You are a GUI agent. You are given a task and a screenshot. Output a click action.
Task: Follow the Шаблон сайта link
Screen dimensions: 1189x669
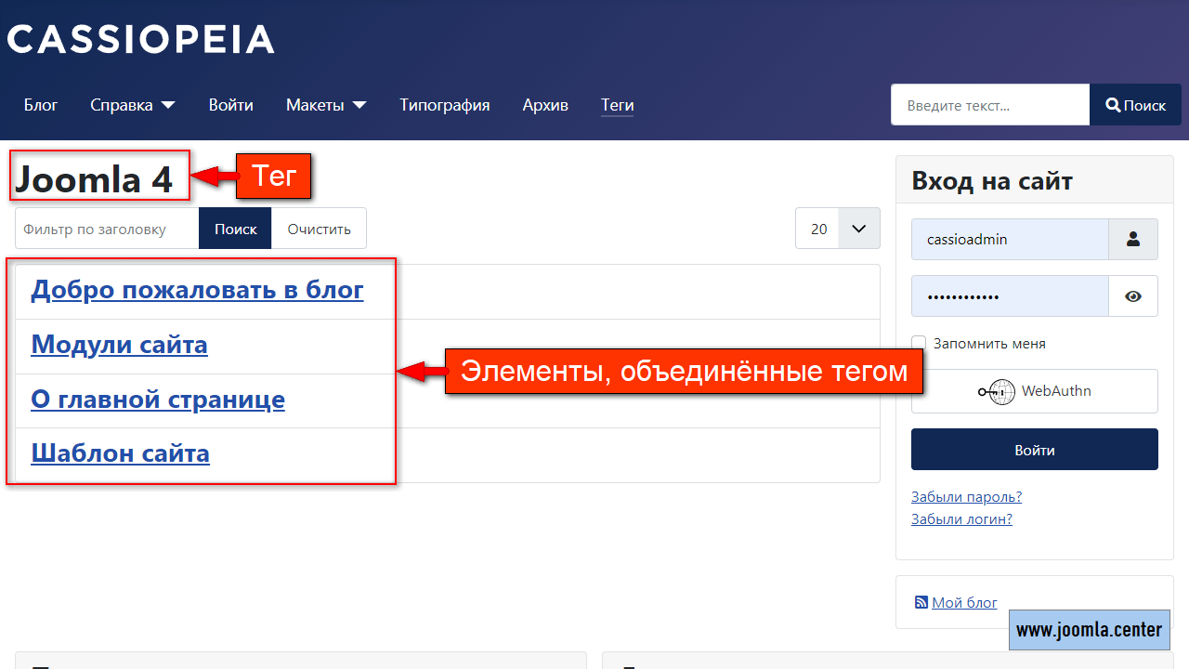[x=120, y=454]
